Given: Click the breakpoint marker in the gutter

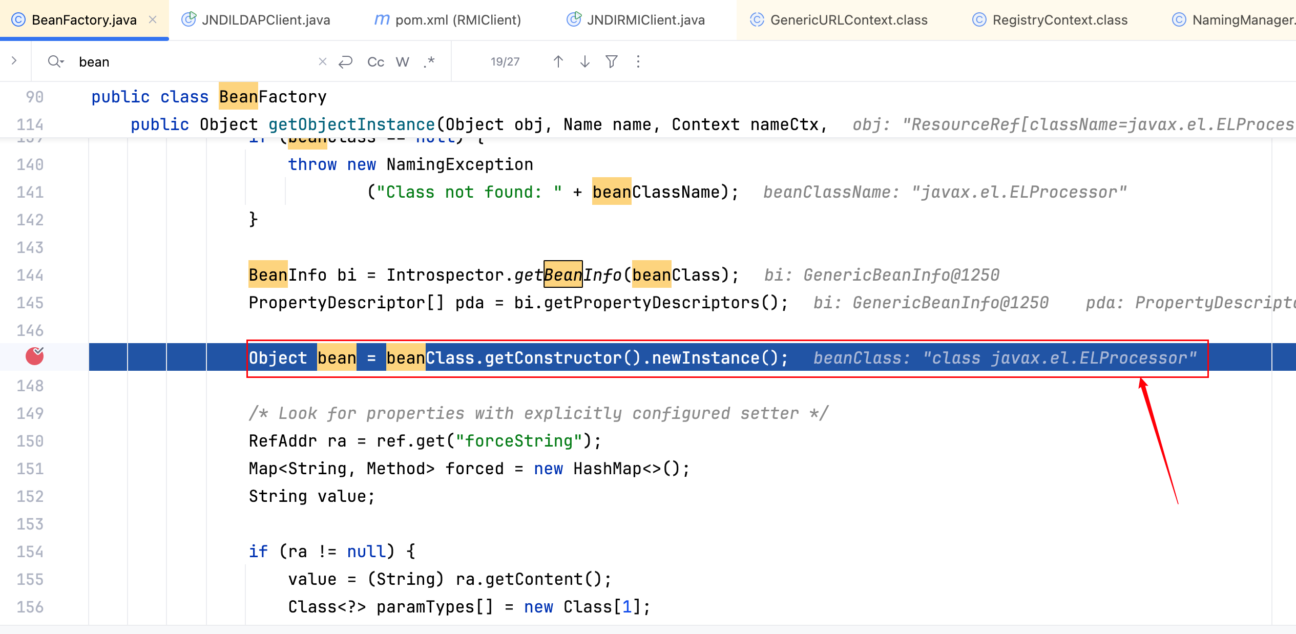Looking at the screenshot, I should (35, 356).
